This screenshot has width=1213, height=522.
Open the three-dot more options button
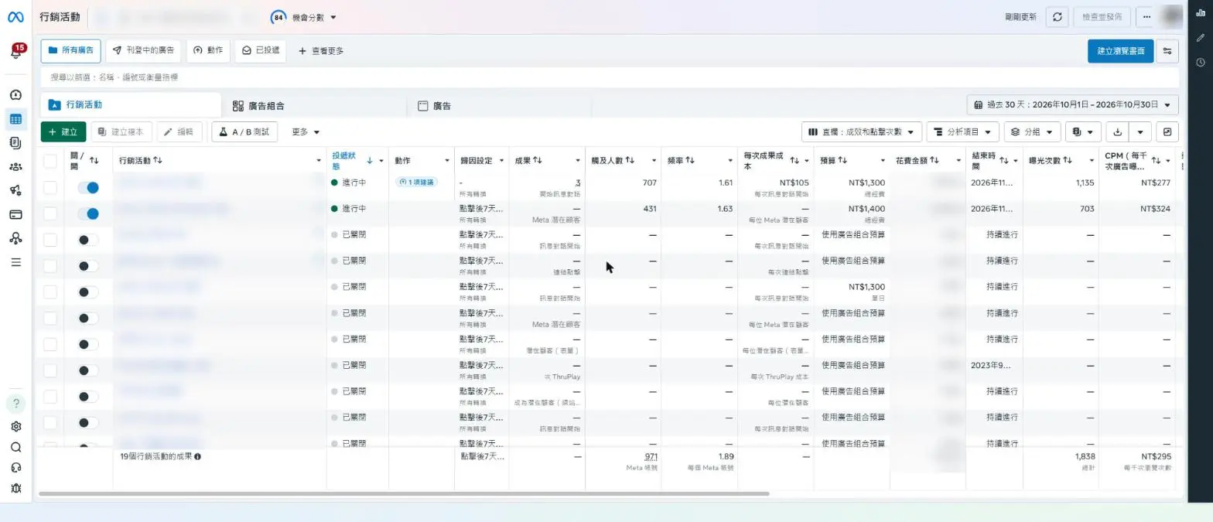(1148, 17)
